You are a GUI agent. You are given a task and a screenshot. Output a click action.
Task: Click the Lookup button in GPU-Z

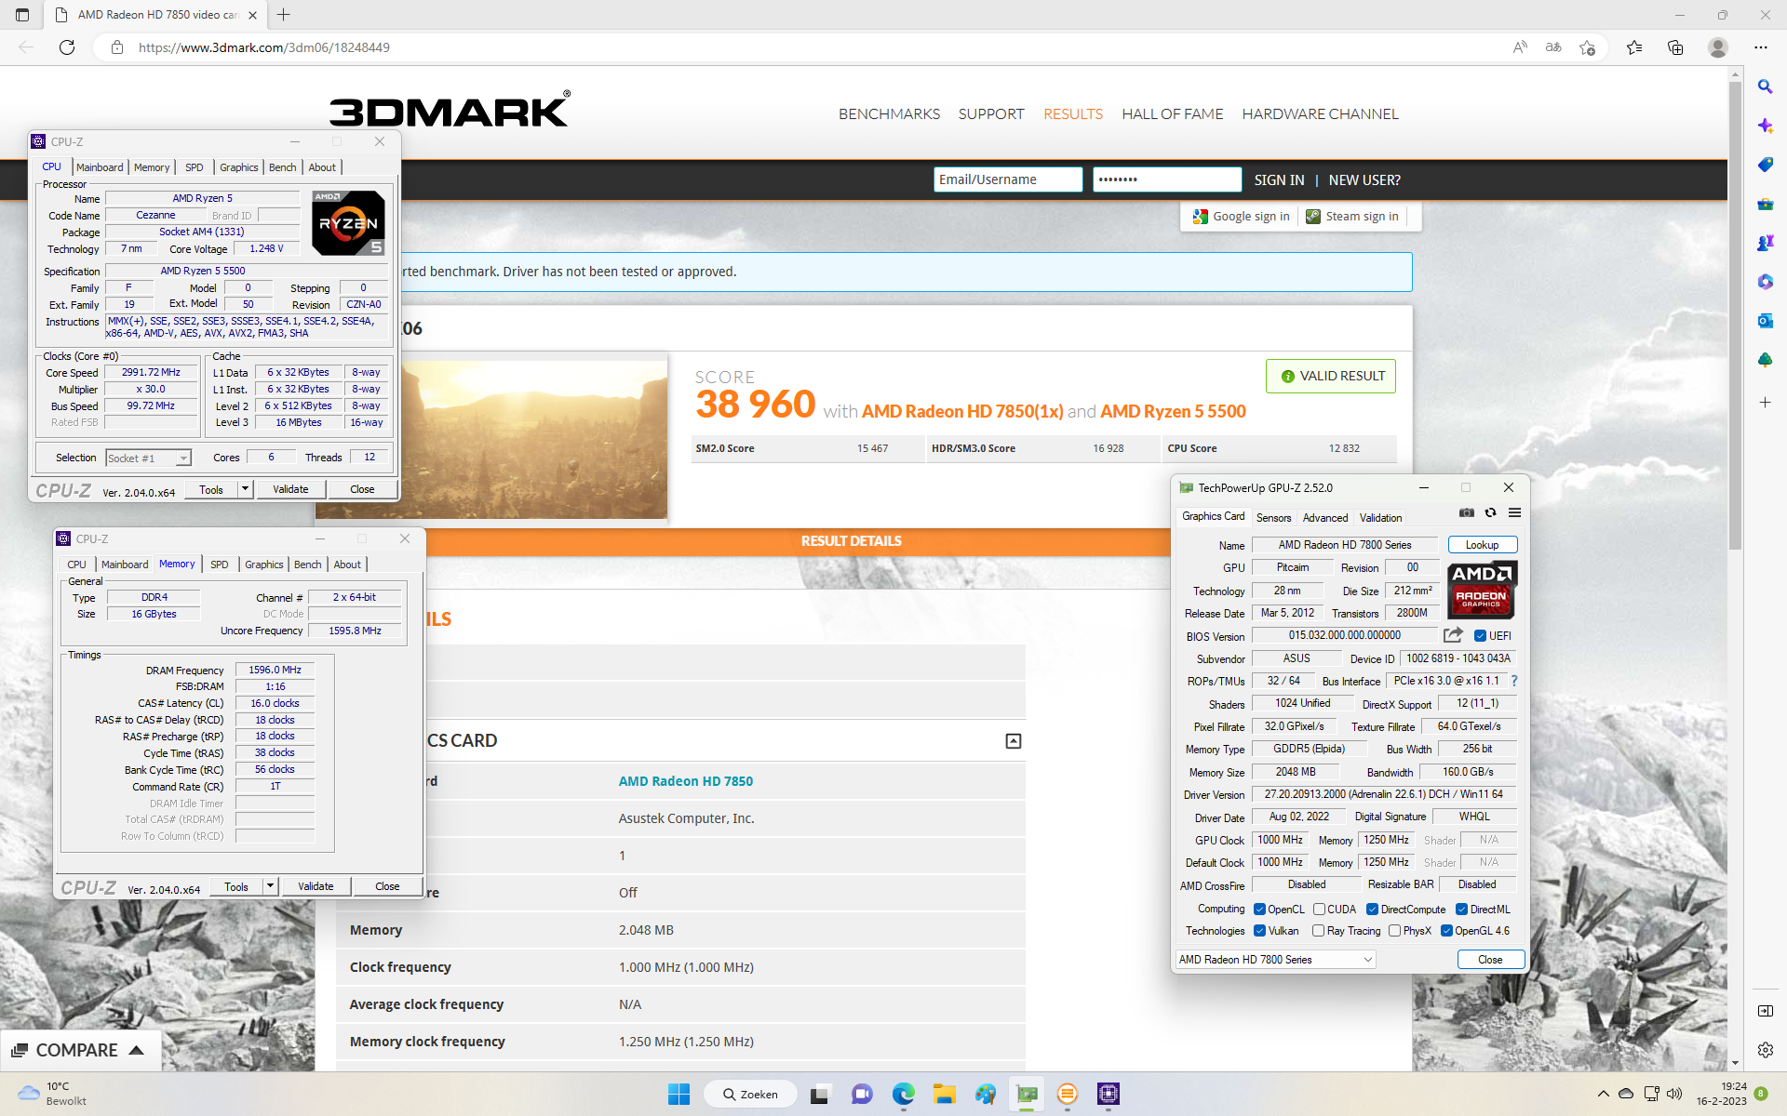1482,545
